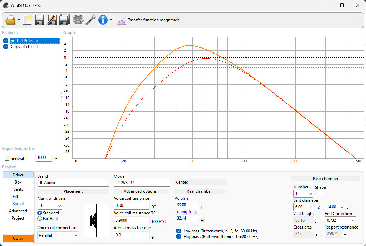Screen dimensions: 366x246
Task: Switch to the Box tab
Action: (18, 182)
